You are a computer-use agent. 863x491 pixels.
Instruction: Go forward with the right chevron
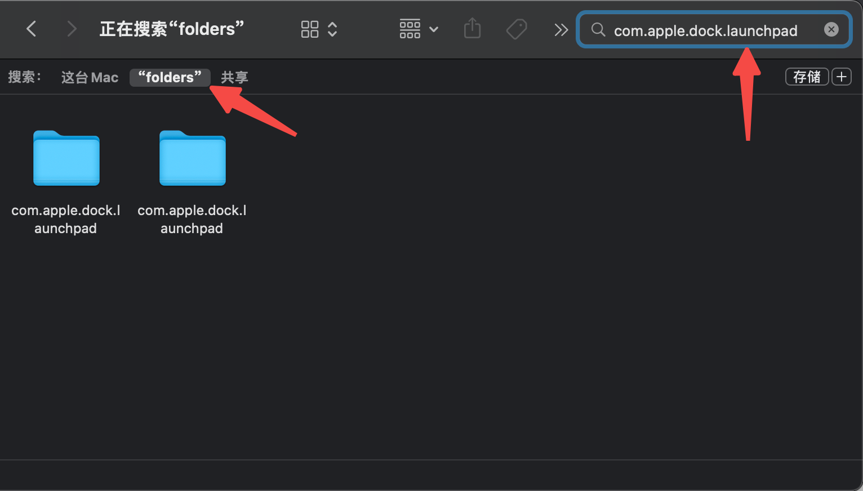(x=72, y=29)
